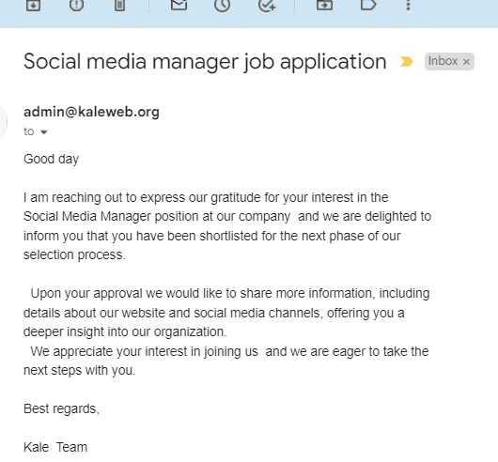The width and height of the screenshot is (498, 462).
Task: Remove the Inbox label with x
Action: (466, 62)
